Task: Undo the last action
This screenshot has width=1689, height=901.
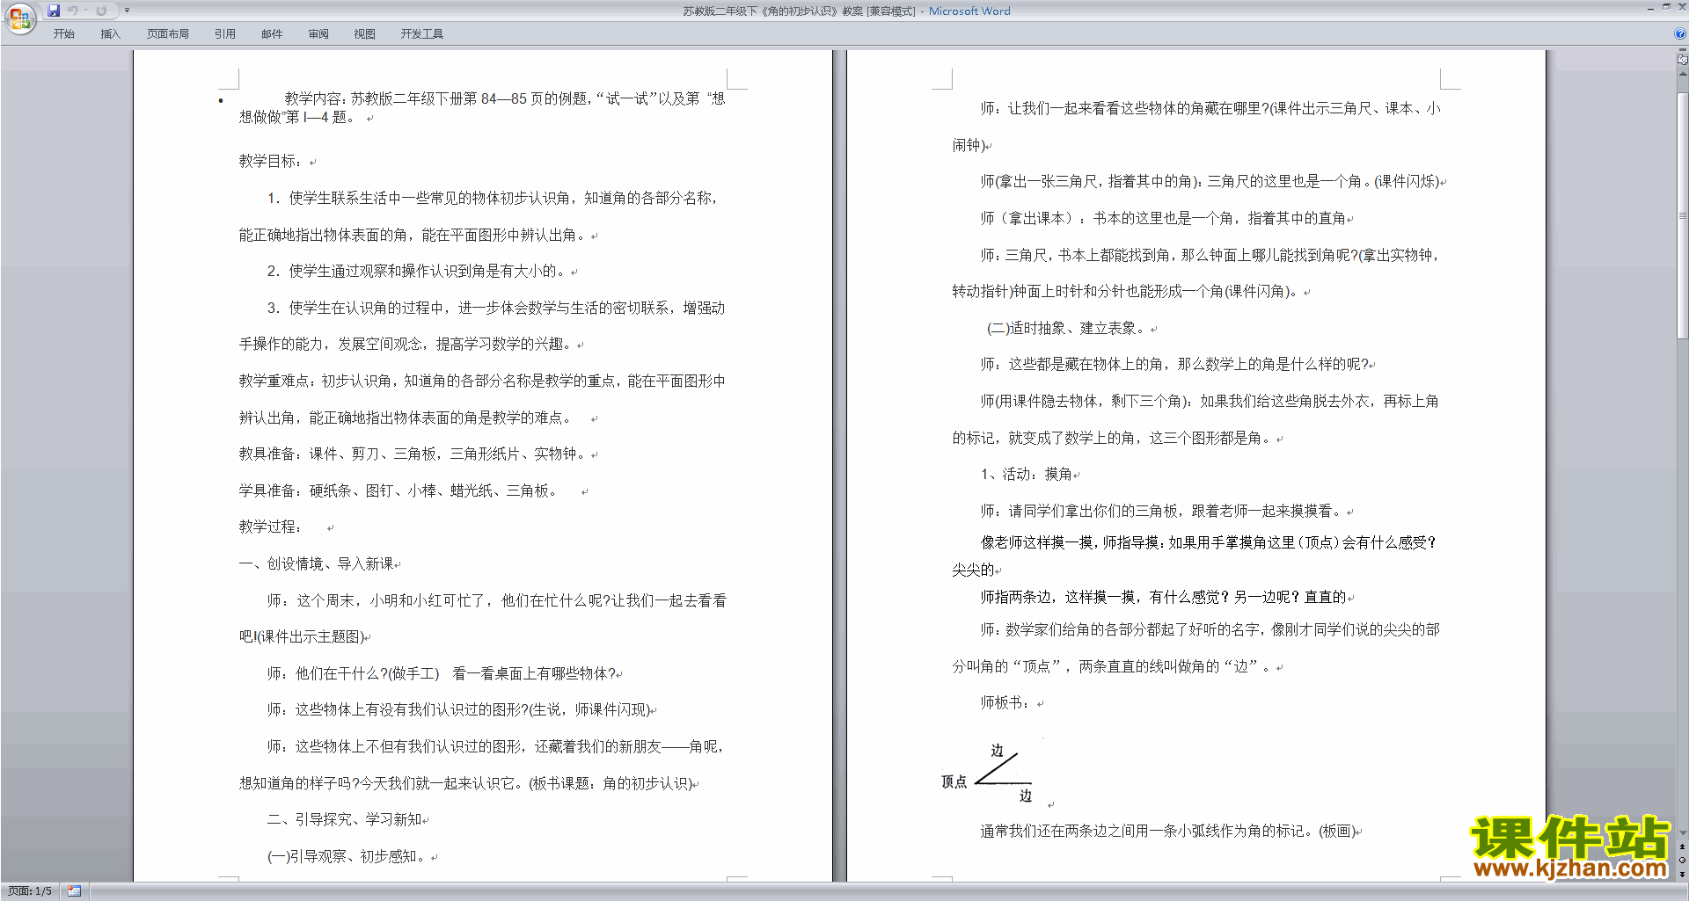Action: [73, 11]
